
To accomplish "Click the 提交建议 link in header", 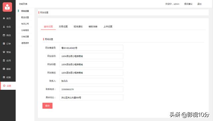I will coord(188,4).
